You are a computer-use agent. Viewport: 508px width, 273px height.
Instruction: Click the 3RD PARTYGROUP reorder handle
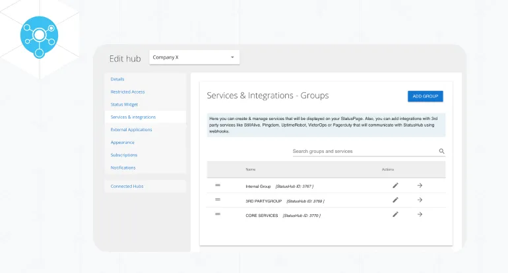point(218,200)
